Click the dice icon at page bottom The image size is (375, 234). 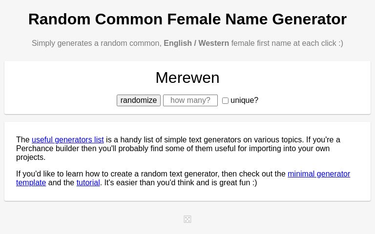tap(187, 219)
